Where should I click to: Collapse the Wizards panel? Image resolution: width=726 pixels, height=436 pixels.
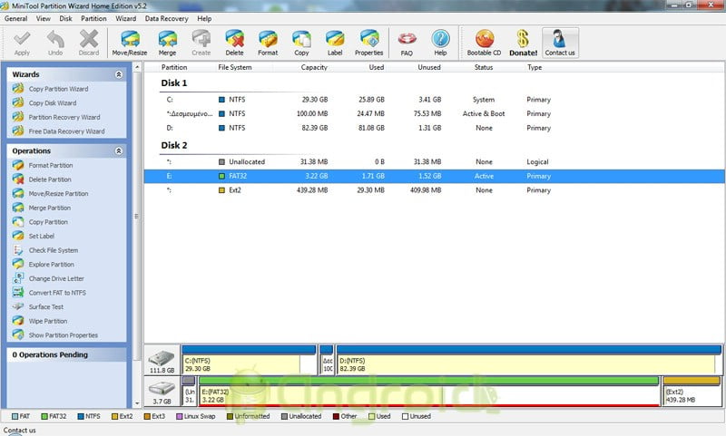pos(119,74)
